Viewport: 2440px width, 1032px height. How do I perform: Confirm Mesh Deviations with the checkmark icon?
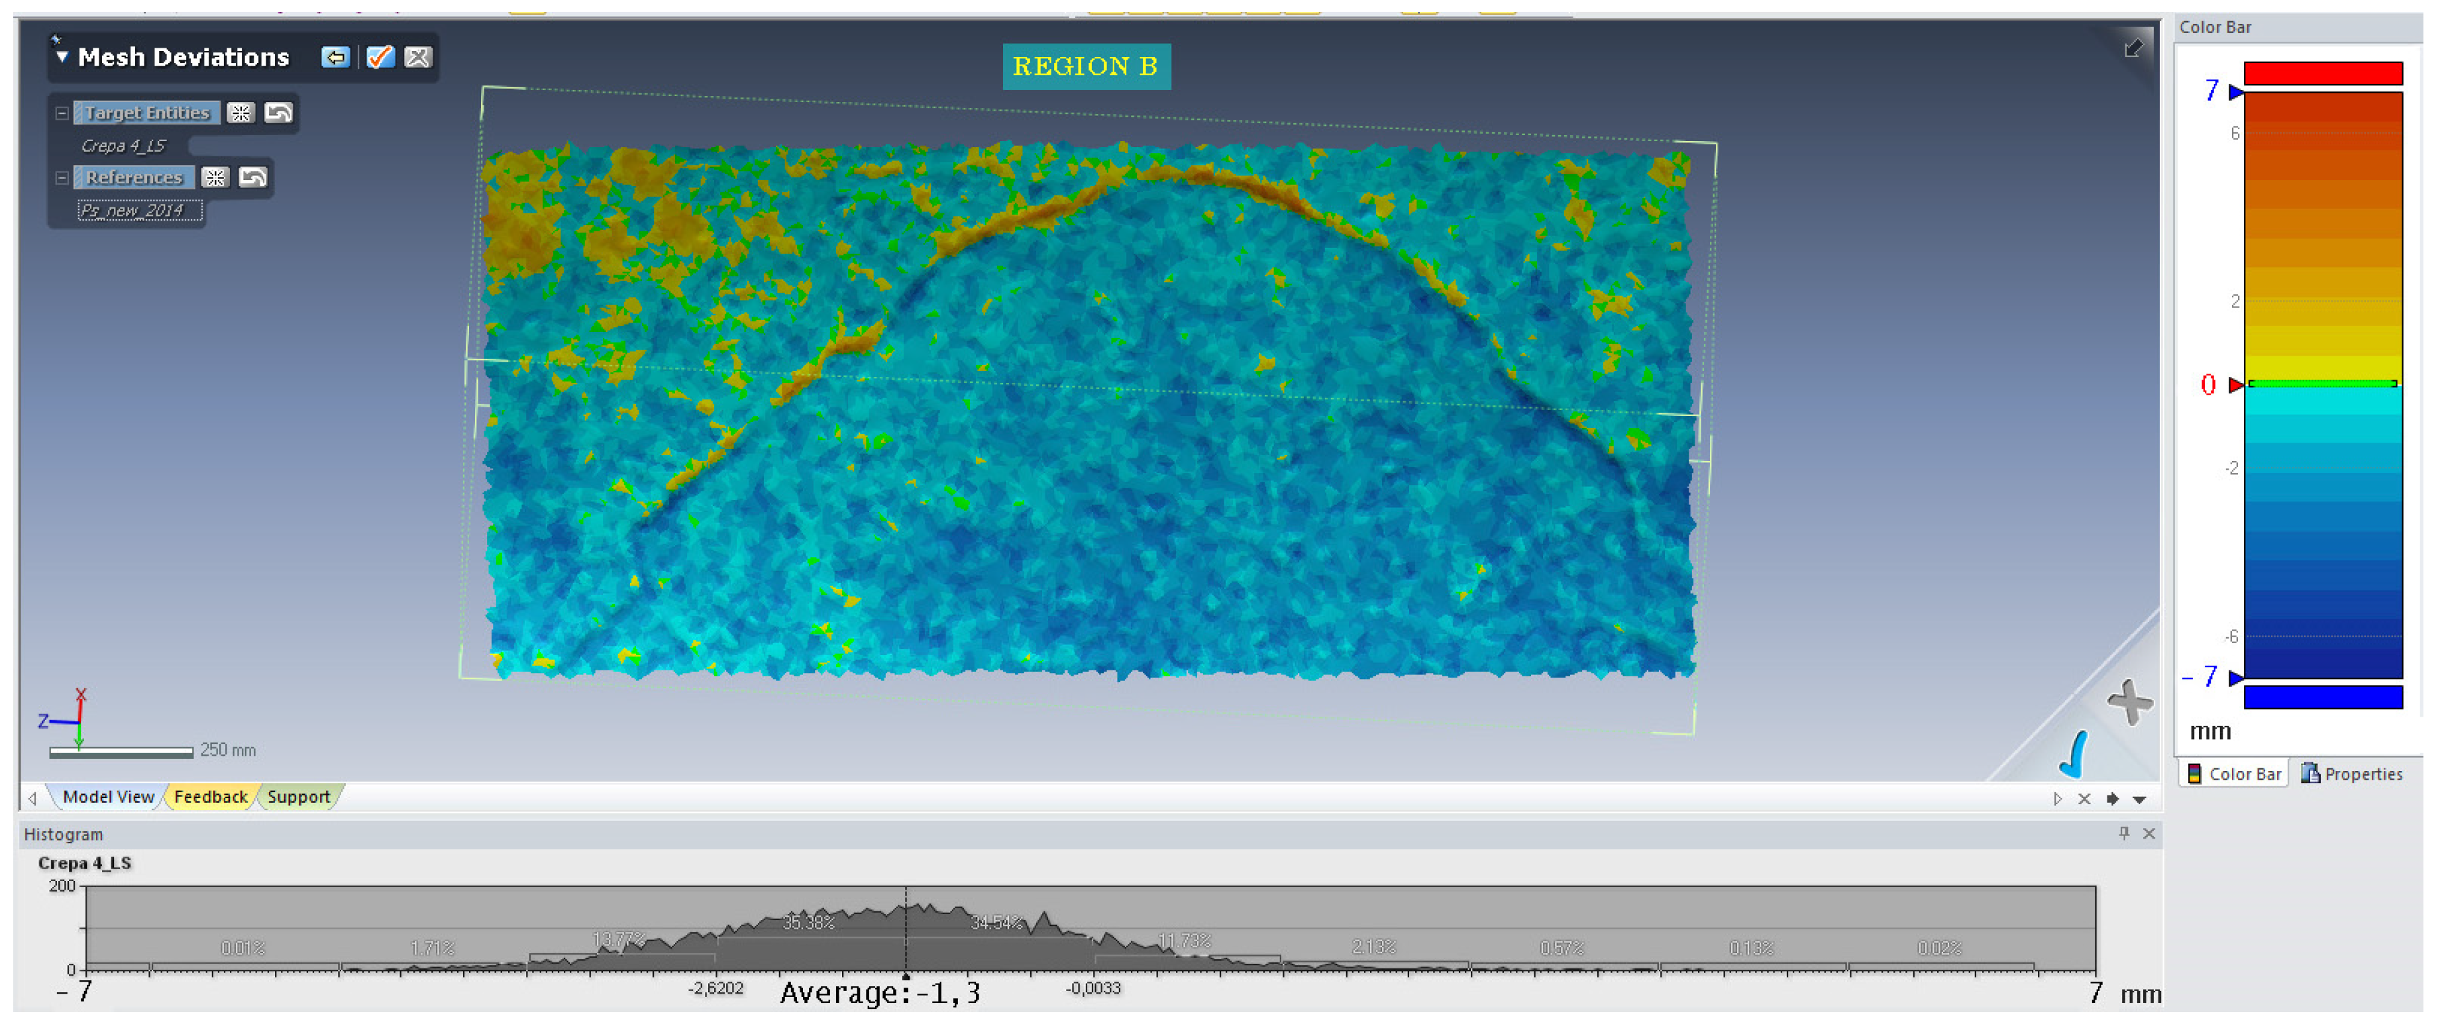coord(380,58)
